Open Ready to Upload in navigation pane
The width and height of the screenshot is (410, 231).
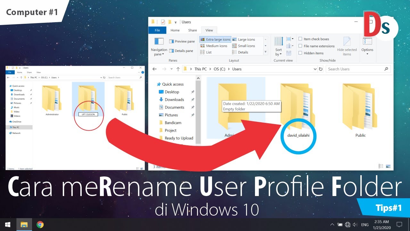(179, 138)
